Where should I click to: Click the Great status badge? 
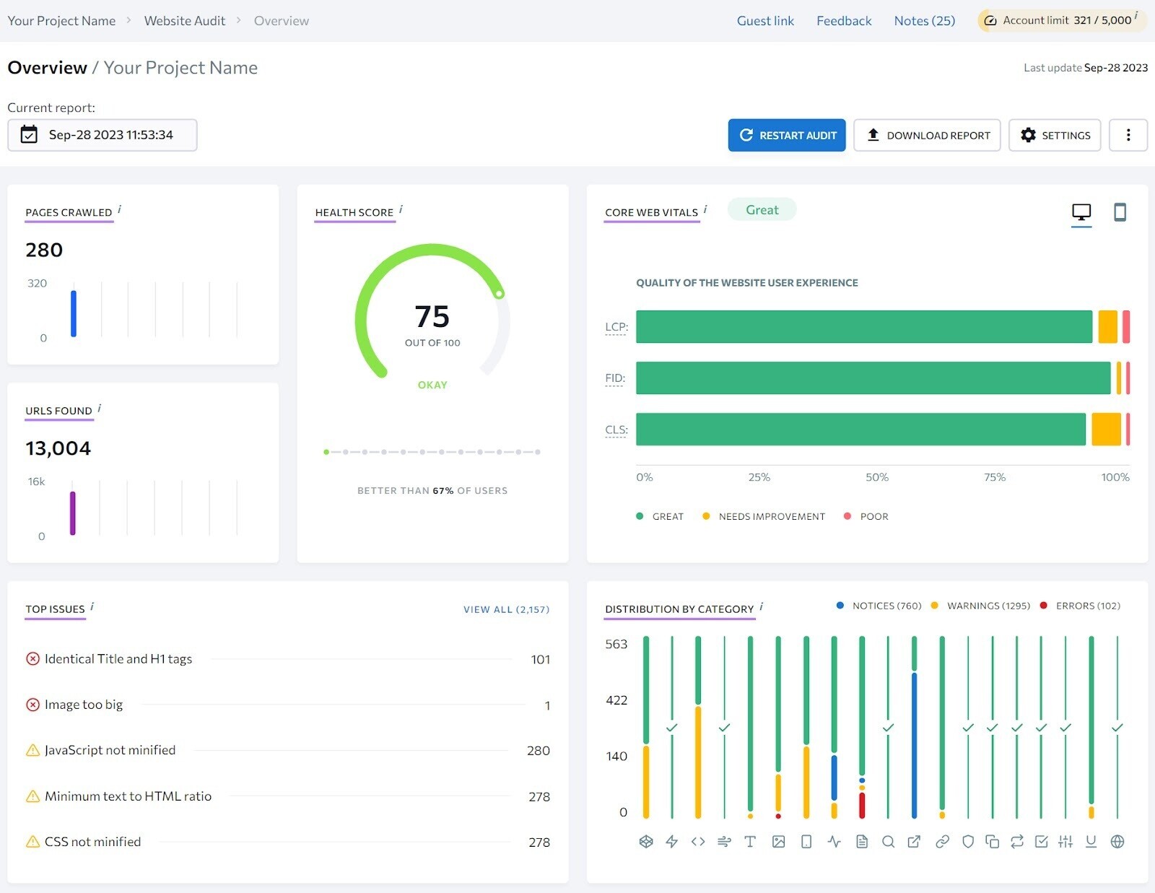click(762, 209)
